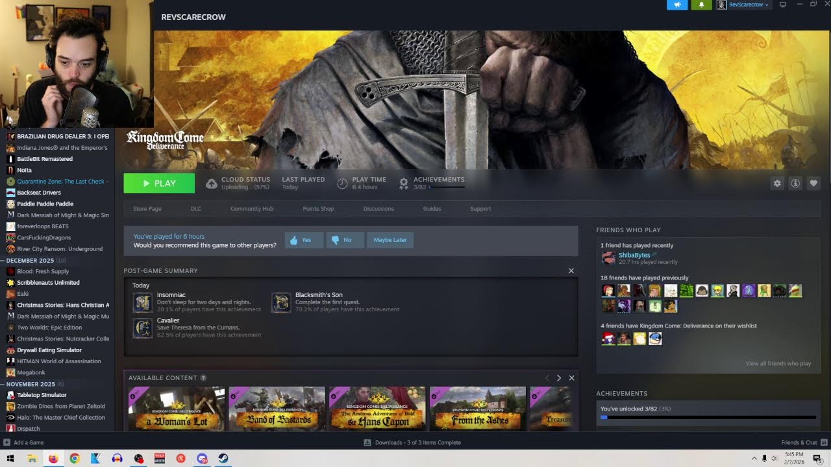
Task: Dismiss the Available Content section
Action: pyautogui.click(x=571, y=378)
